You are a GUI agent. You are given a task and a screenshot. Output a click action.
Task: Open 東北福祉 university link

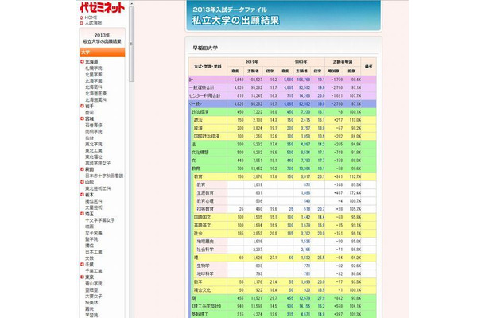[94, 157]
